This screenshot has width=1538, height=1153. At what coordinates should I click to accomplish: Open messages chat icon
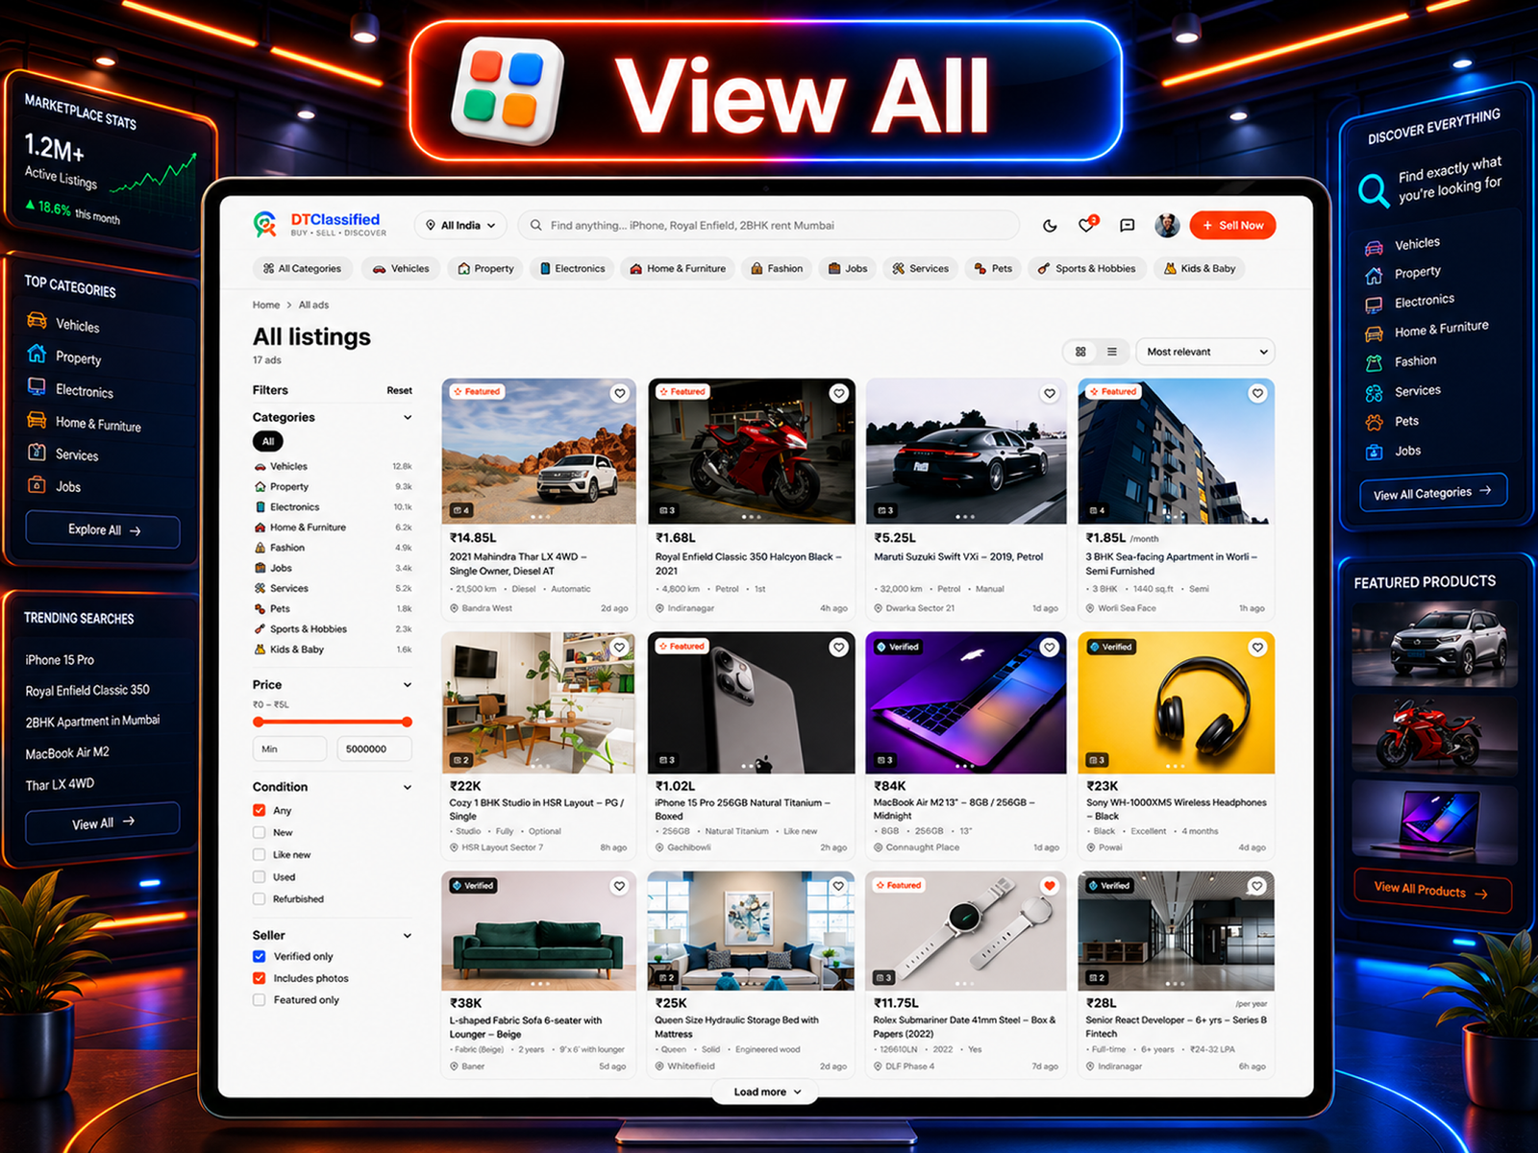pos(1127,226)
